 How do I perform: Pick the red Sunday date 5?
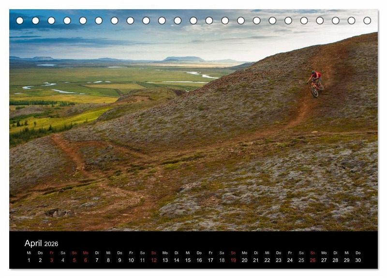pyautogui.click(x=74, y=260)
